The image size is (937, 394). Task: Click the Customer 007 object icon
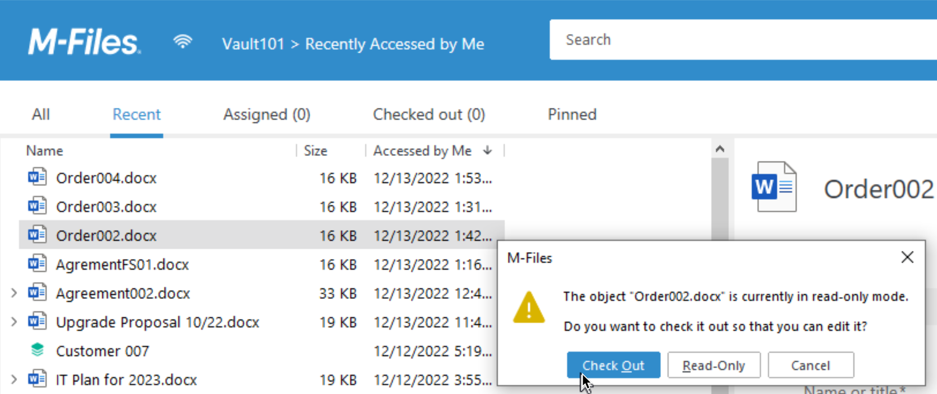tap(37, 350)
